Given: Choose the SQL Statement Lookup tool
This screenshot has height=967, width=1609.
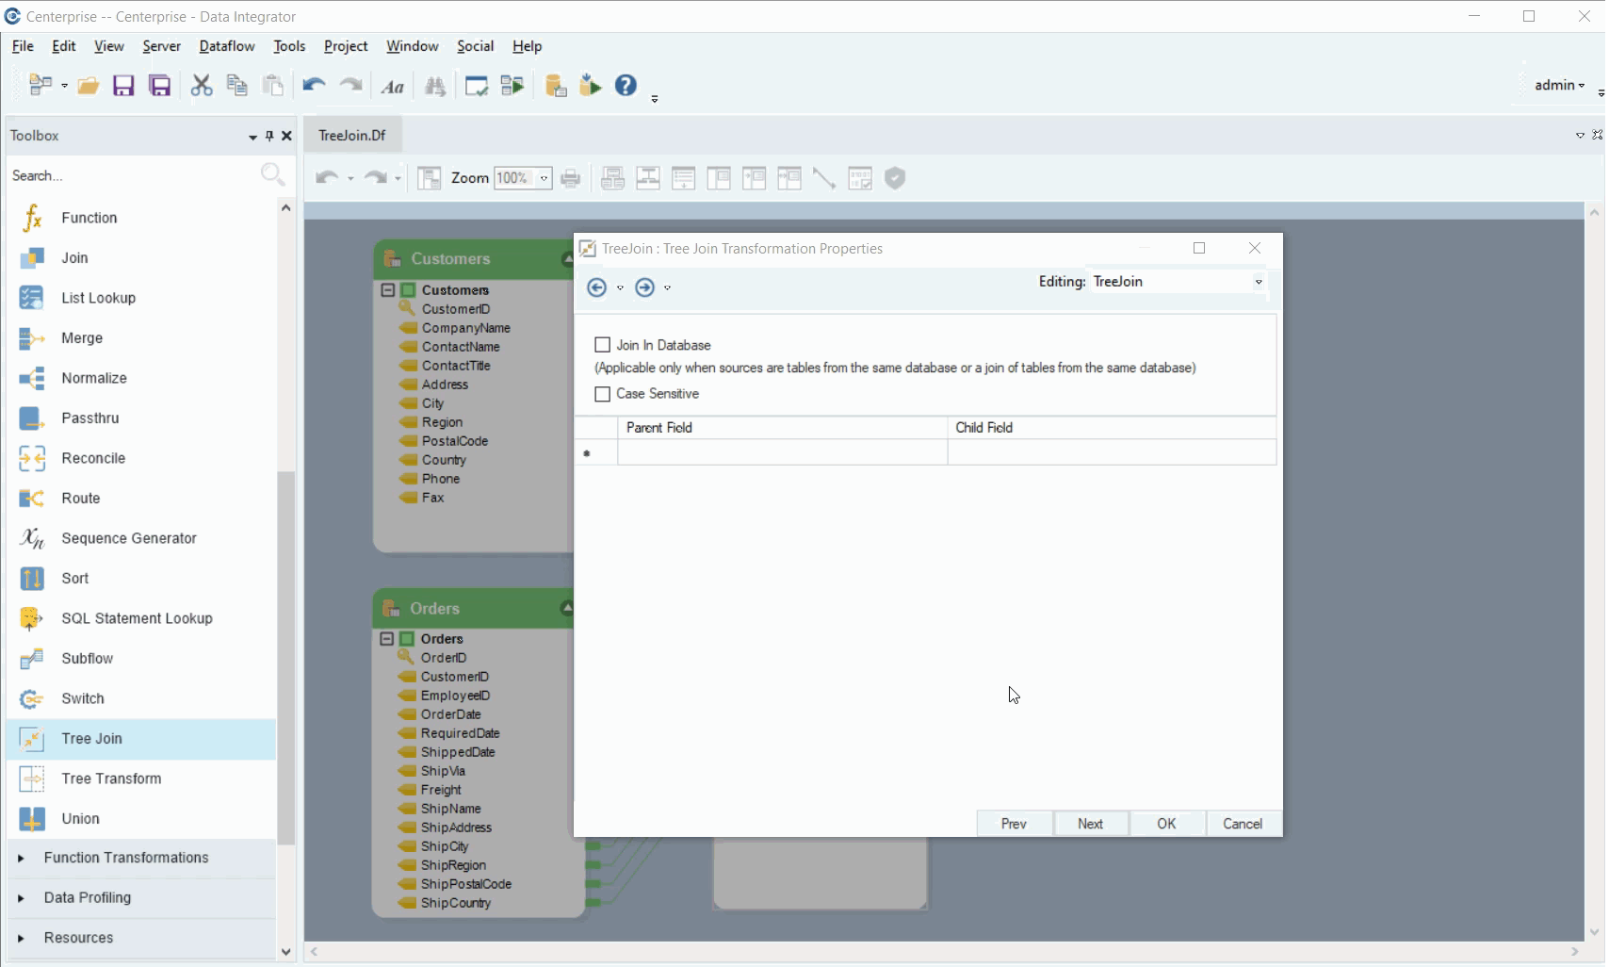Looking at the screenshot, I should (137, 618).
